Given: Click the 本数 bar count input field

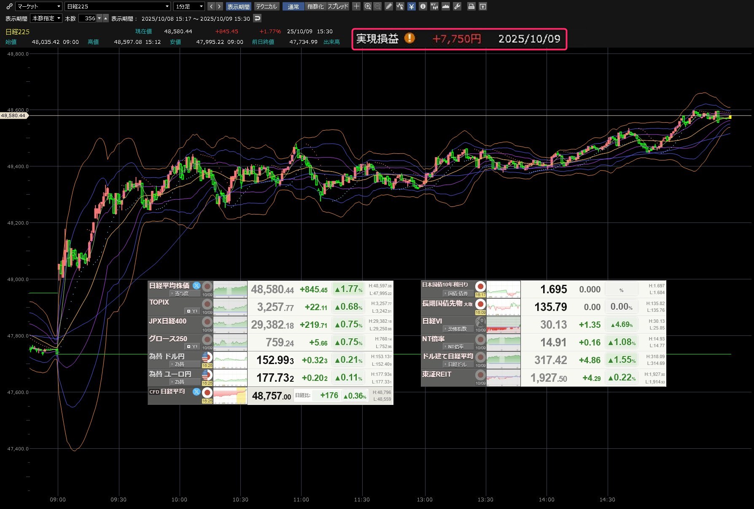Looking at the screenshot, I should click(x=88, y=18).
